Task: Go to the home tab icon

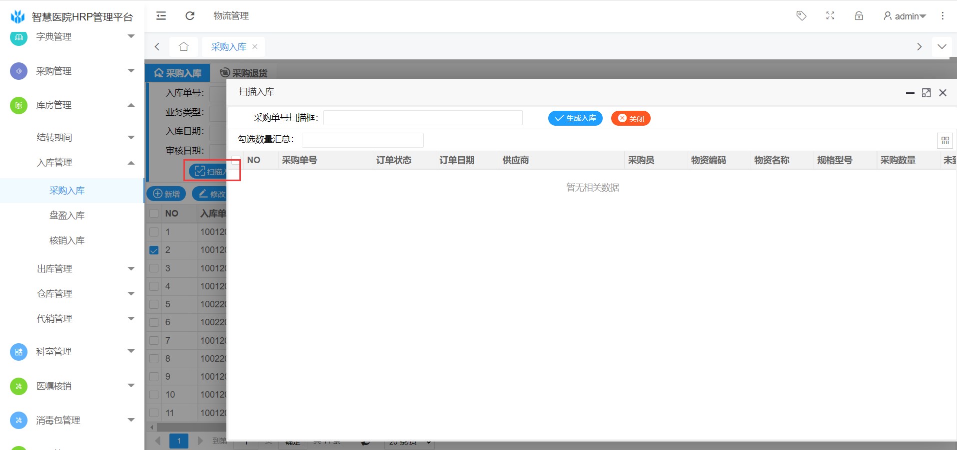Action: point(183,47)
